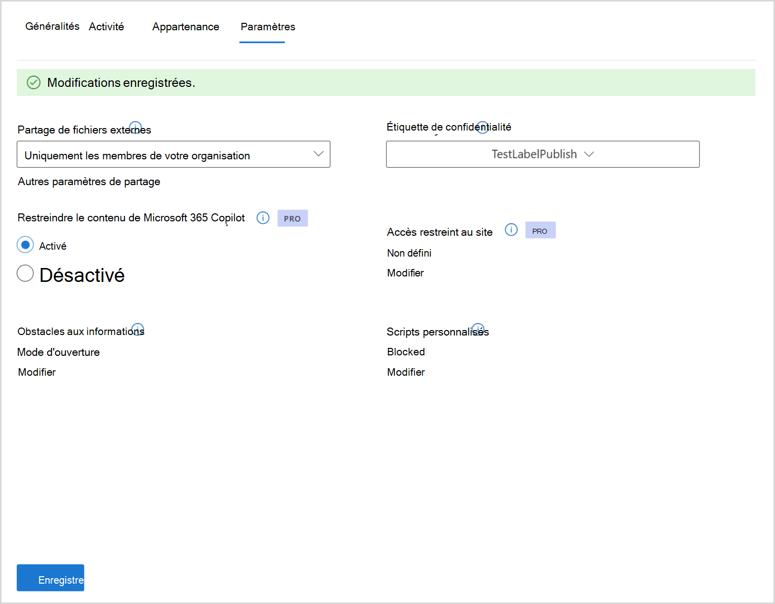
Task: Click the PRO badge beside Accès restreint
Action: coord(540,230)
